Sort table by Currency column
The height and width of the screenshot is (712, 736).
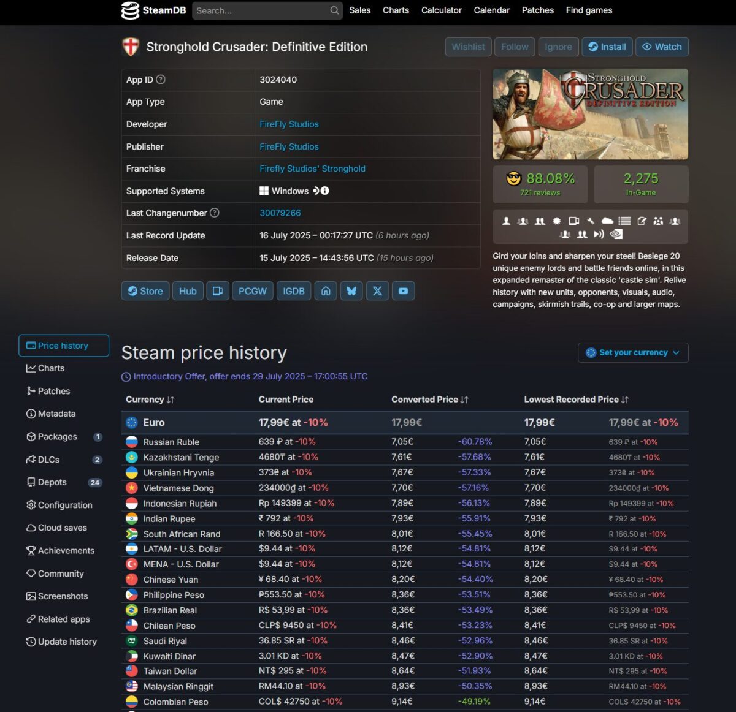coord(150,400)
